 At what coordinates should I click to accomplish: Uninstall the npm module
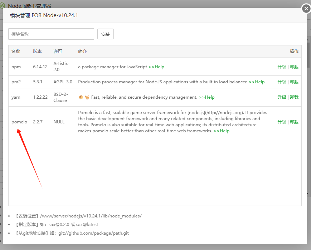(294, 67)
